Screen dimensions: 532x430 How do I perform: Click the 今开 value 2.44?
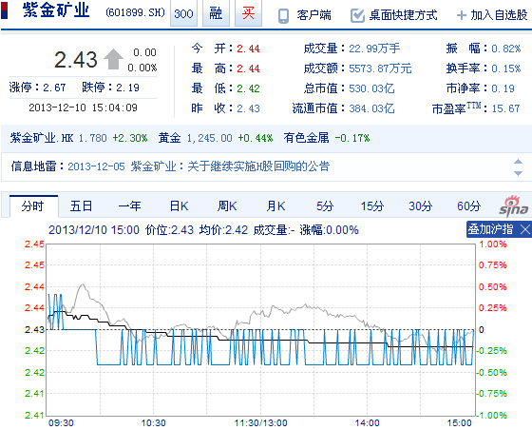pyautogui.click(x=248, y=49)
